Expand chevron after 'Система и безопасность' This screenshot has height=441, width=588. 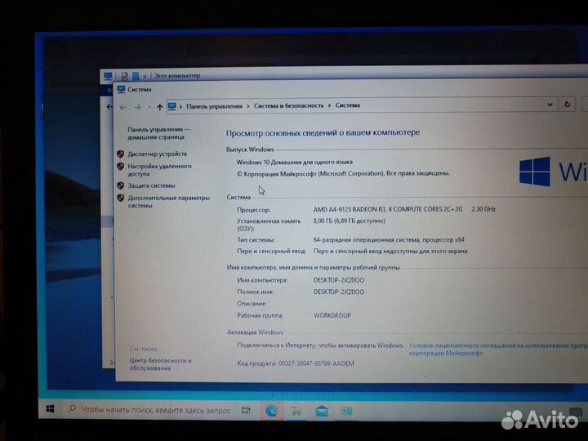click(x=329, y=105)
